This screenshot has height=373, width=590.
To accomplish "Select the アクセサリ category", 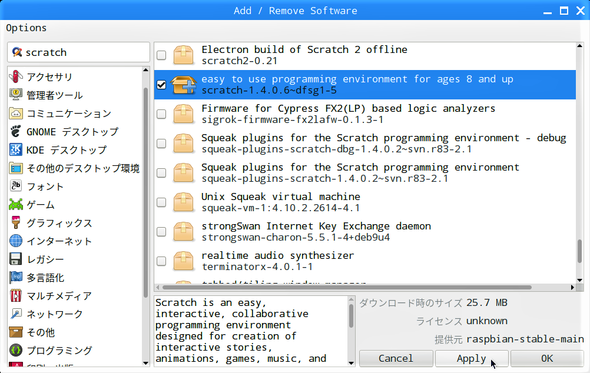I will pos(75,76).
